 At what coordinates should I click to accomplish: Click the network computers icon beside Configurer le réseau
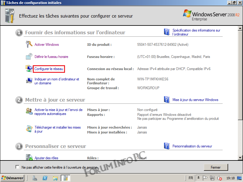29,69
